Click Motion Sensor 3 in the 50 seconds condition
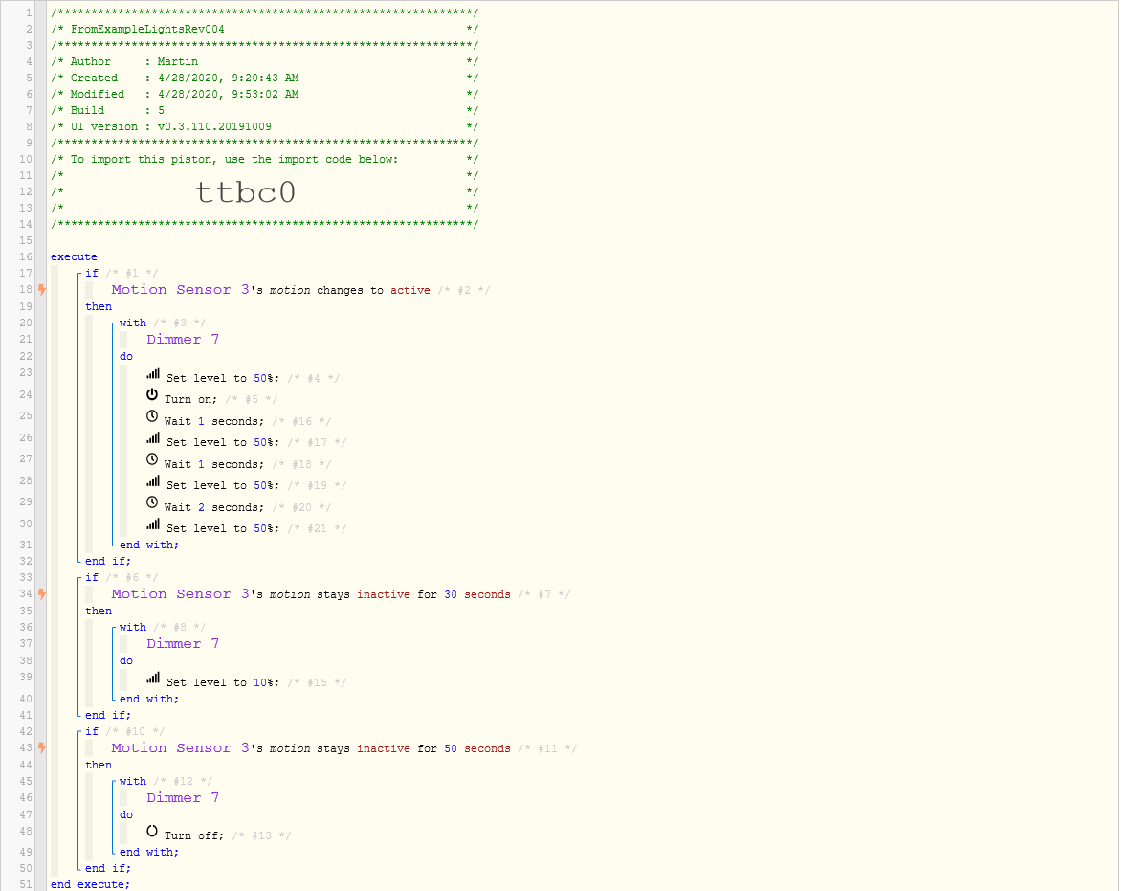The width and height of the screenshot is (1127, 891). (181, 747)
